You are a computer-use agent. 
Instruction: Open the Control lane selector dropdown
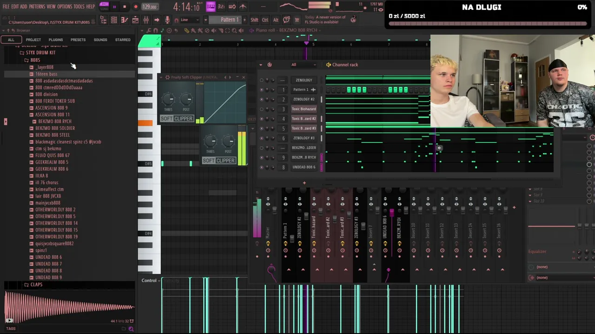pos(150,281)
